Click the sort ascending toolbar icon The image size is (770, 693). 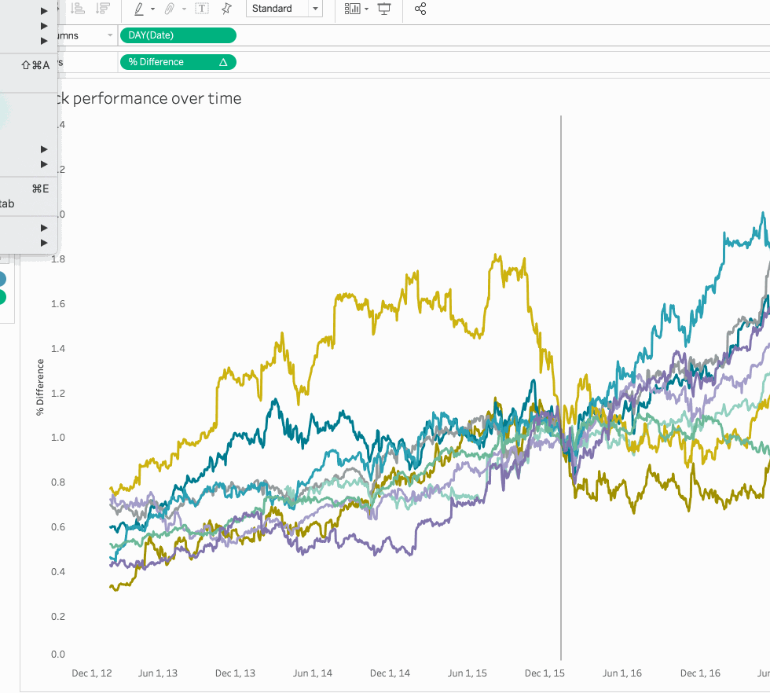(78, 9)
